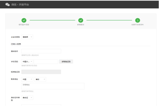Image resolution: width=159 pixels, height=106 pixels.
Task: Click the 企业注册地 field label
Action: [15, 37]
